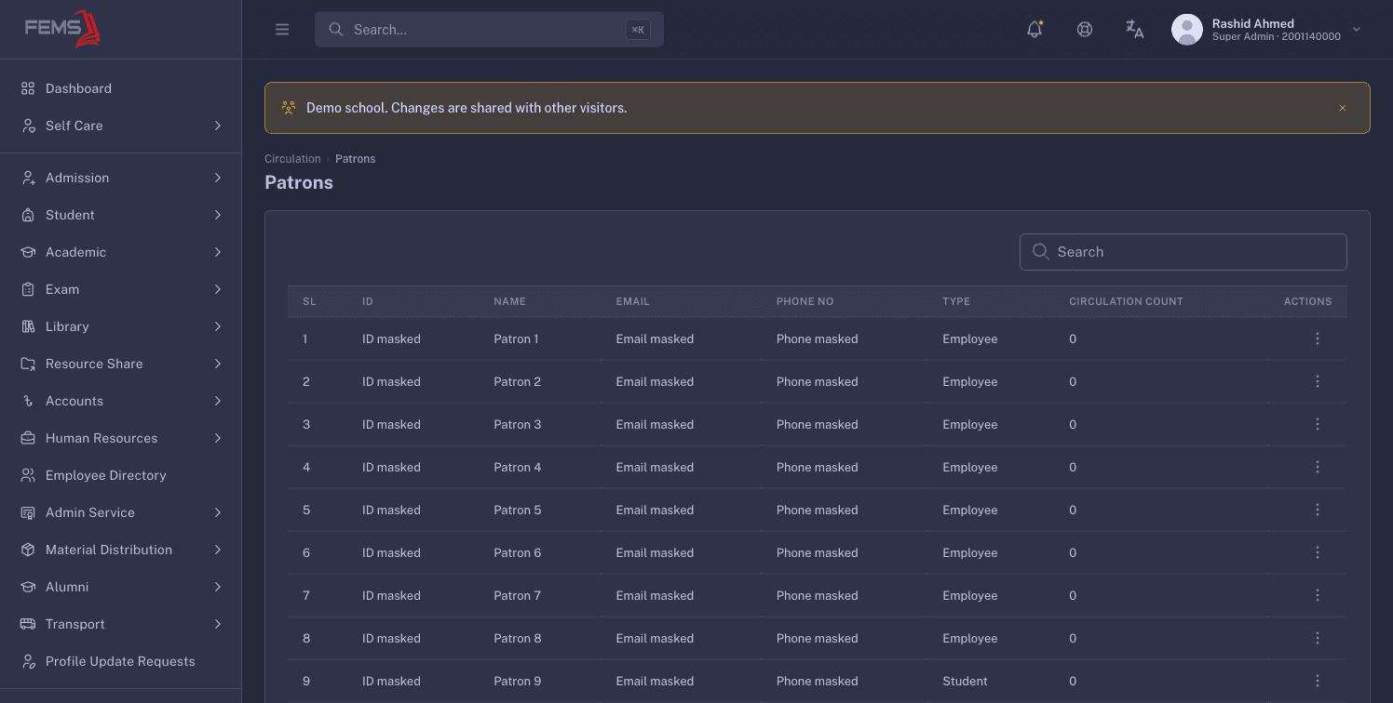Expand the Human Resources menu item
Image resolution: width=1393 pixels, height=703 pixels.
pos(121,438)
